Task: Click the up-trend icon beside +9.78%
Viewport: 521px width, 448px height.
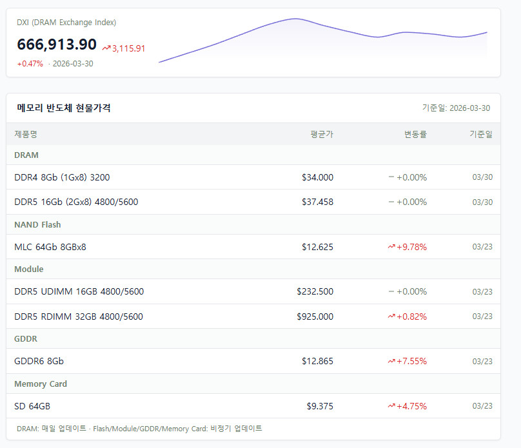Action: pyautogui.click(x=391, y=247)
